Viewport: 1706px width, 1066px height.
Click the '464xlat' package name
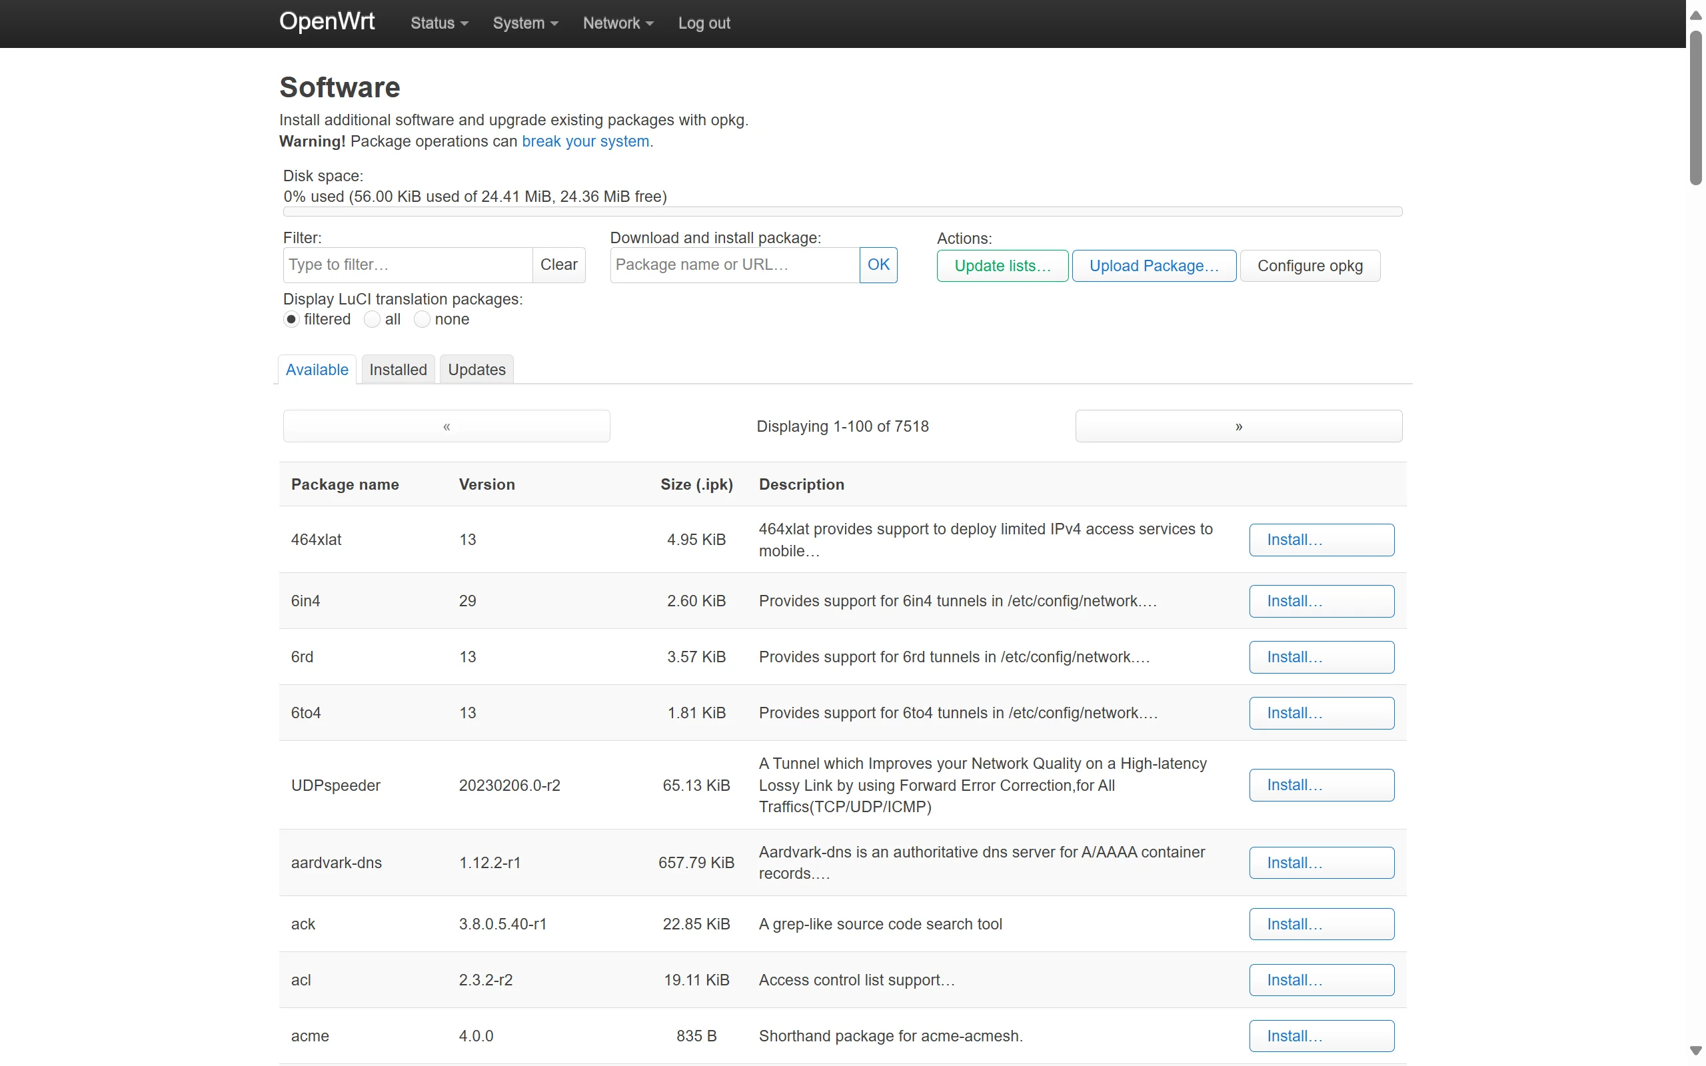point(316,540)
